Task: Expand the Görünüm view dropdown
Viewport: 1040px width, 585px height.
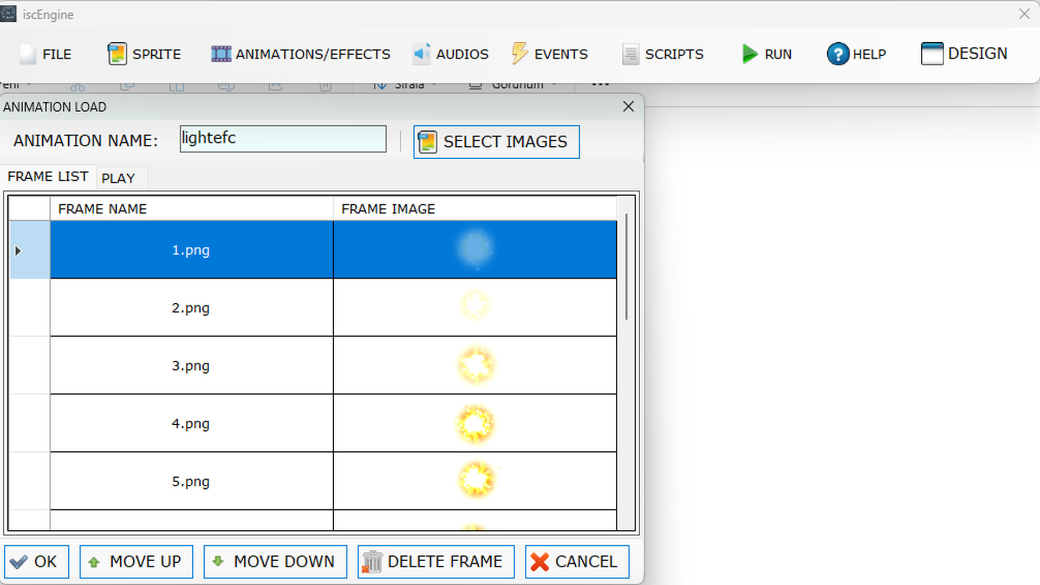Action: tap(515, 84)
